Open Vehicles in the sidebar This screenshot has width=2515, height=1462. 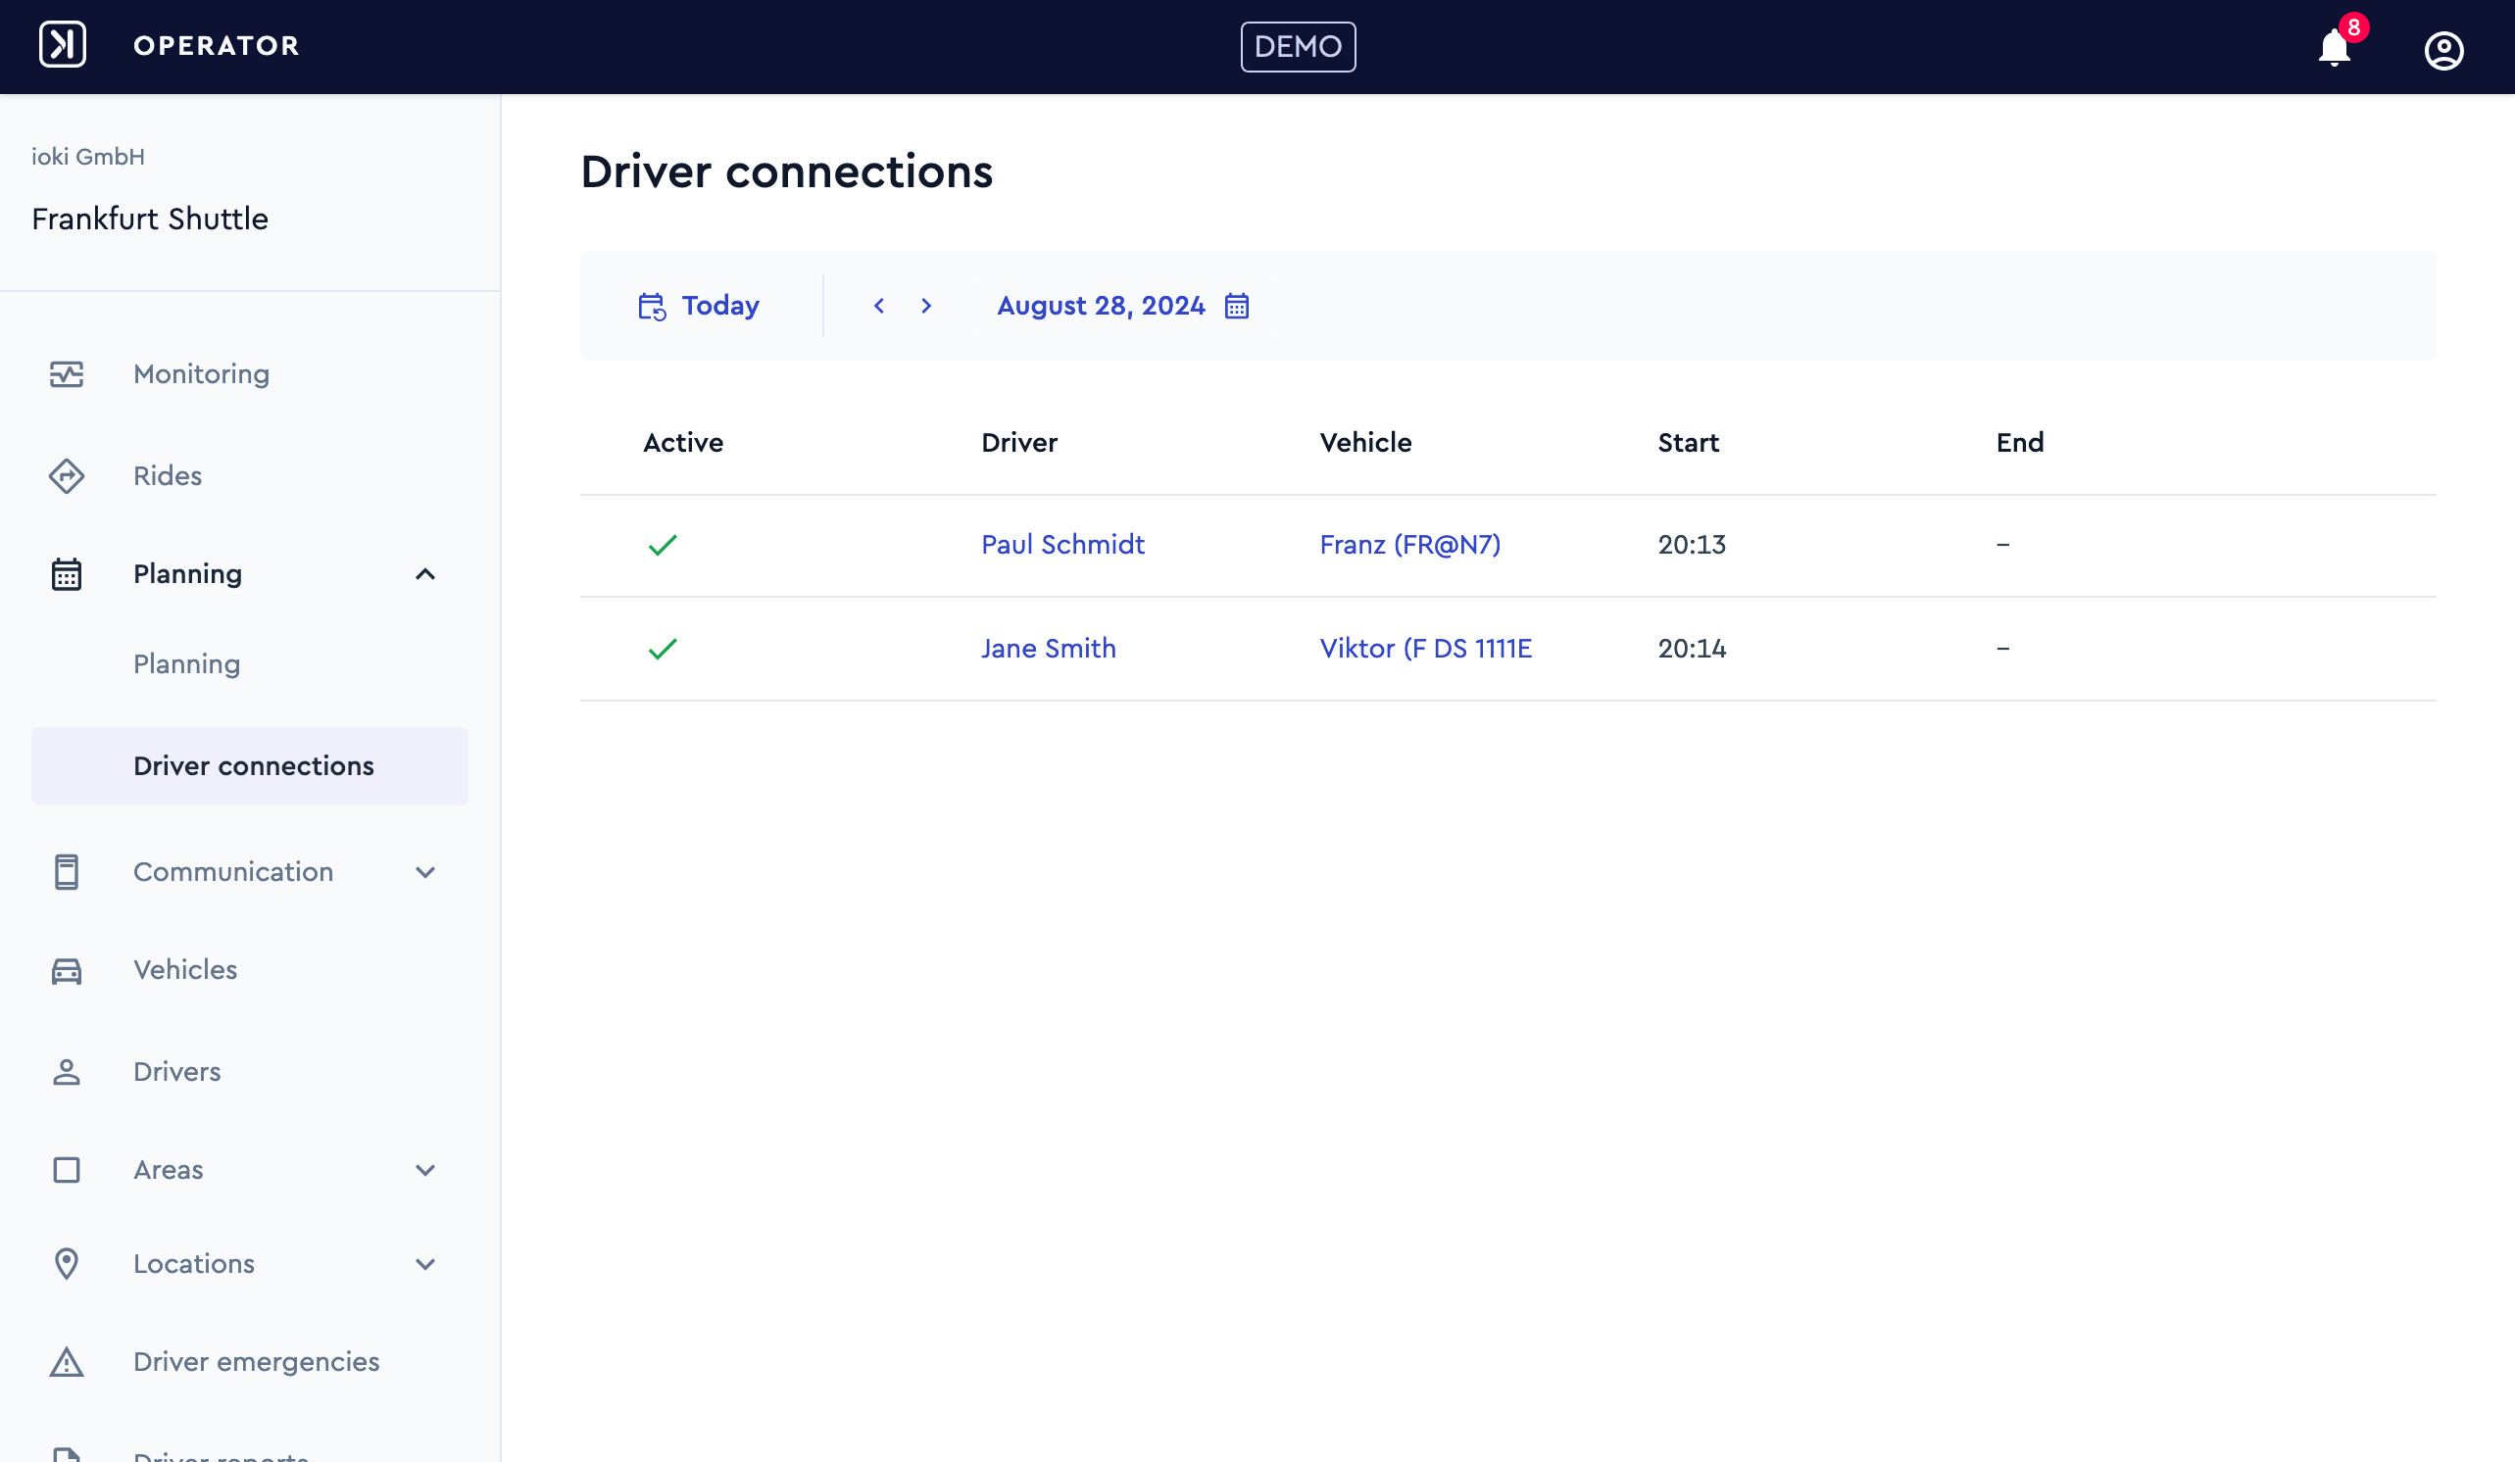[185, 970]
